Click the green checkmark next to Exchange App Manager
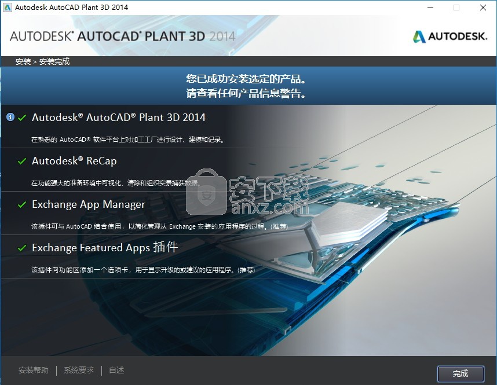The height and width of the screenshot is (385, 497). (x=22, y=205)
